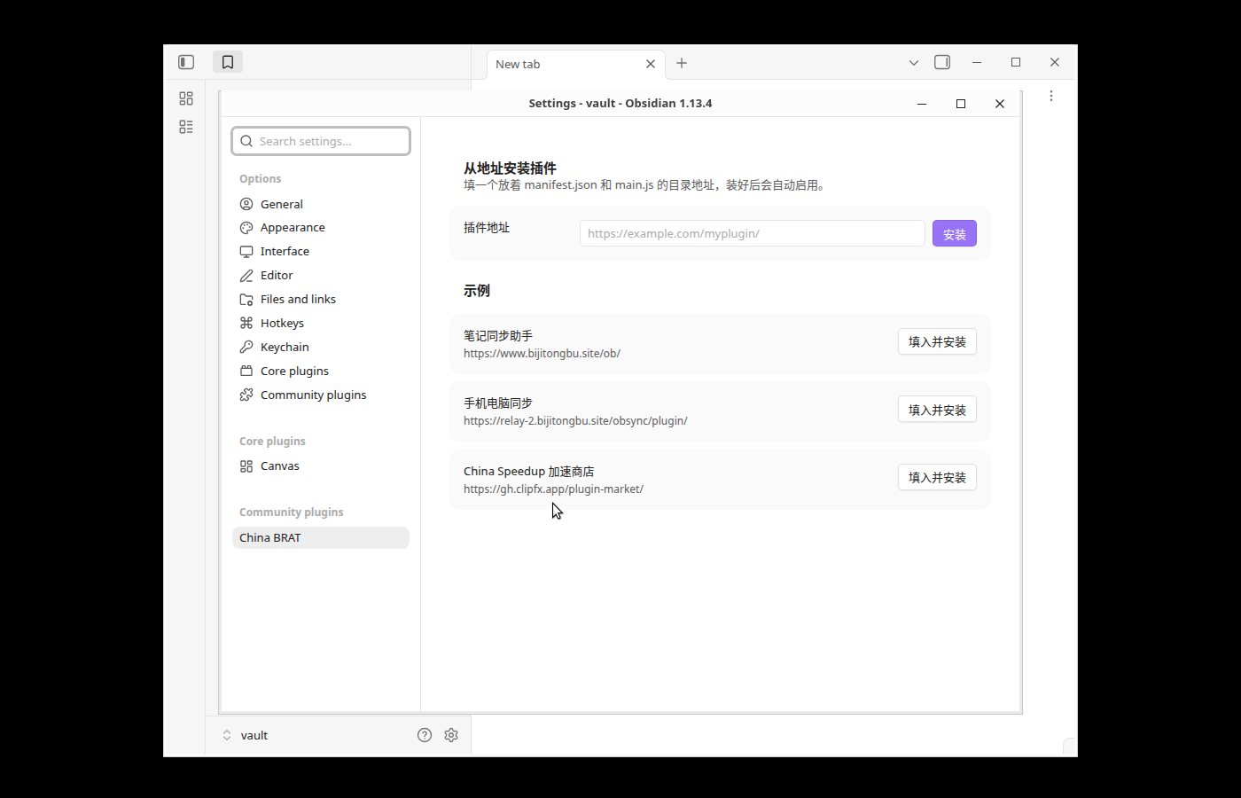This screenshot has width=1241, height=798.
Task: Click the relay-2.bijitongbu.site URL text
Action: 575,421
